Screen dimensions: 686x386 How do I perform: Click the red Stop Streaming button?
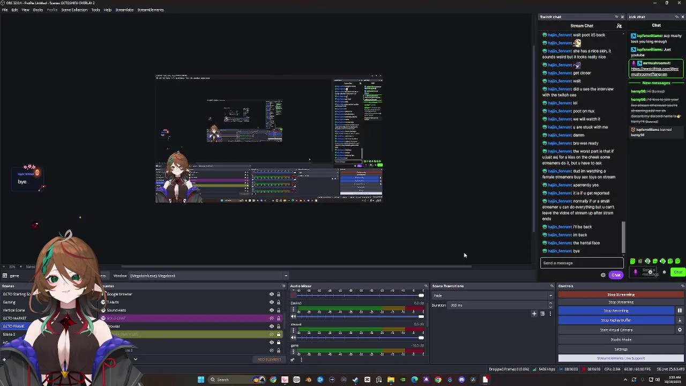click(621, 294)
